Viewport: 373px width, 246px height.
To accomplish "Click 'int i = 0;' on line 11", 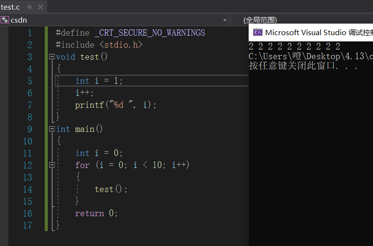I will 99,153.
